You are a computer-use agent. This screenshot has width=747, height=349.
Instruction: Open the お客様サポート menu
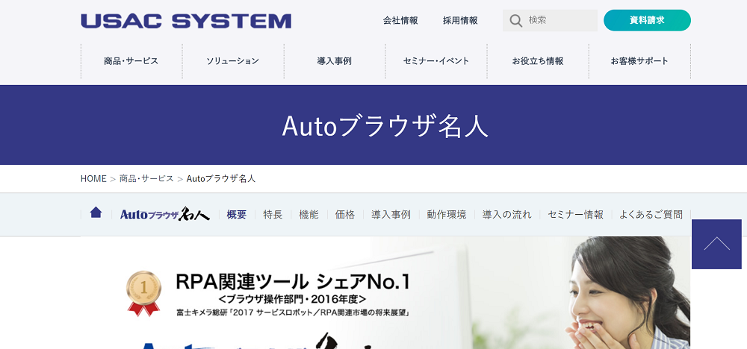[639, 61]
